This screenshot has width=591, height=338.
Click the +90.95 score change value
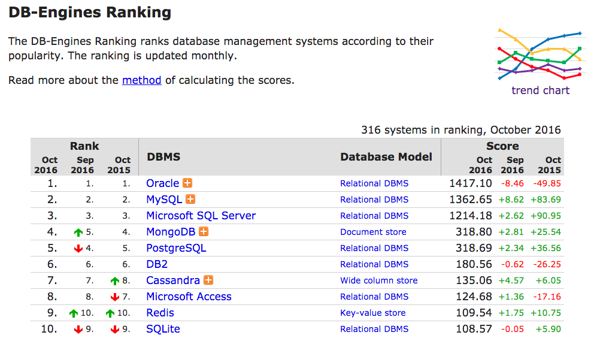pos(545,216)
